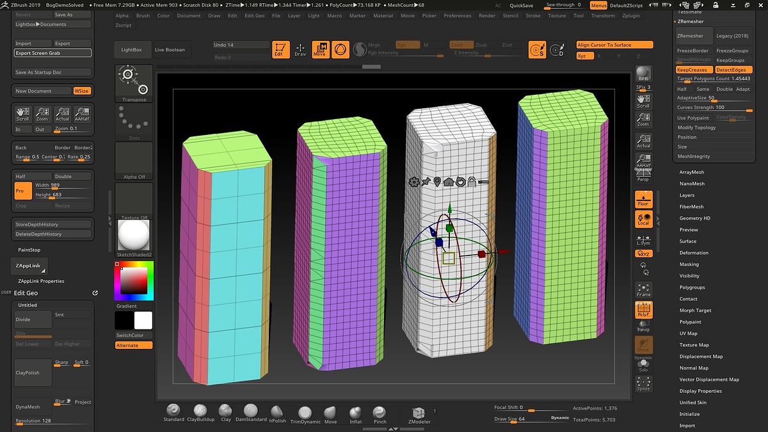Toggle Align Cursor To Surface
This screenshot has width=768, height=432.
click(x=615, y=45)
